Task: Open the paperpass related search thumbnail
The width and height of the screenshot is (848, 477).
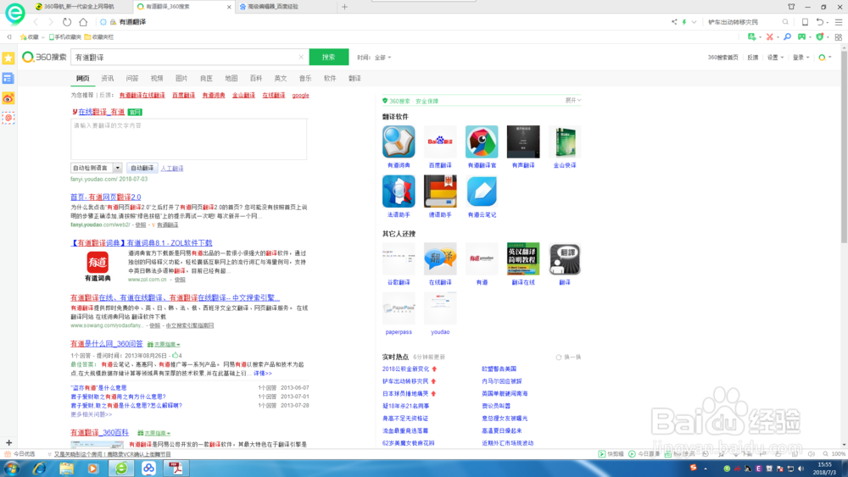Action: coord(399,308)
